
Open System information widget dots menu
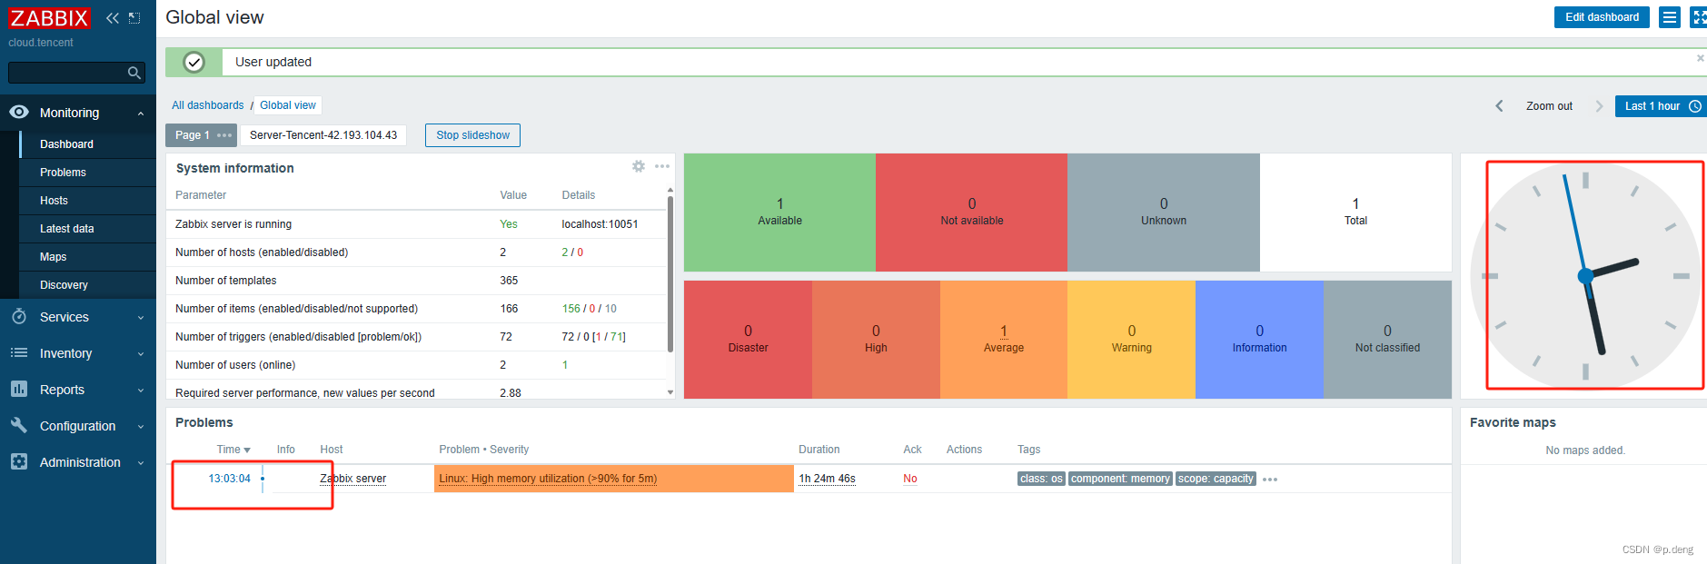(662, 166)
